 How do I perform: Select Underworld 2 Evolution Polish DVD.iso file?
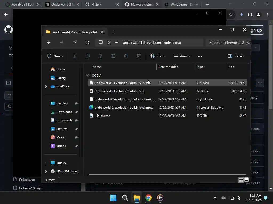[x=168, y=83]
